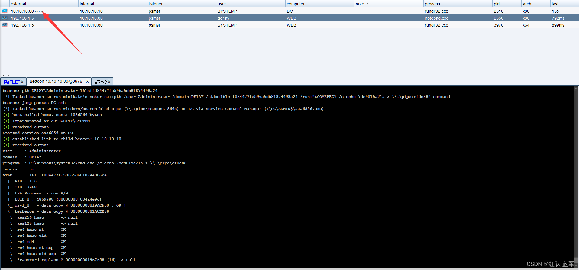Image resolution: width=579 pixels, height=270 pixels.
Task: Sort sessions by computer column
Action: [319, 4]
